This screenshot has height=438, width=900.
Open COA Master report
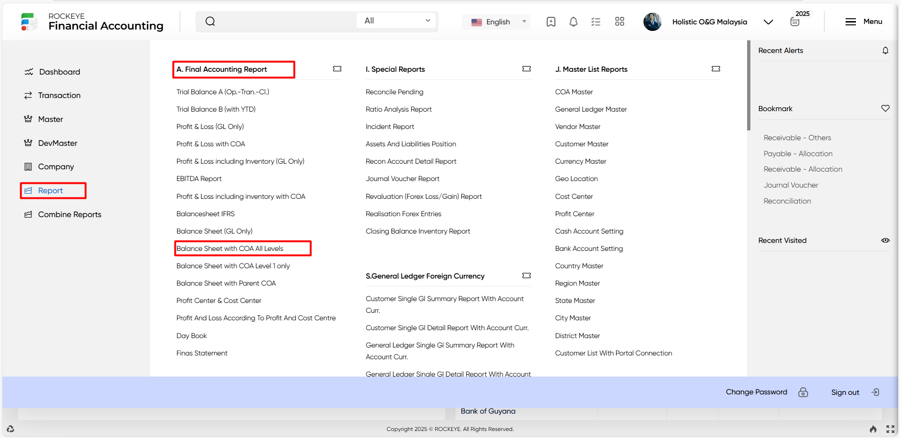point(574,92)
